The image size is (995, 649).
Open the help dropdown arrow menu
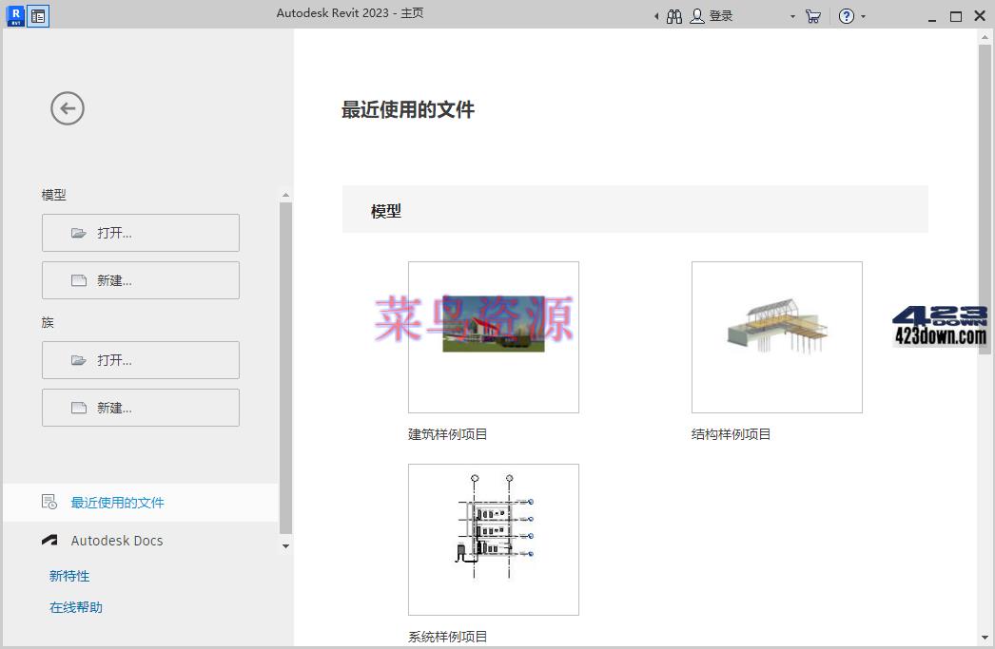[x=865, y=16]
